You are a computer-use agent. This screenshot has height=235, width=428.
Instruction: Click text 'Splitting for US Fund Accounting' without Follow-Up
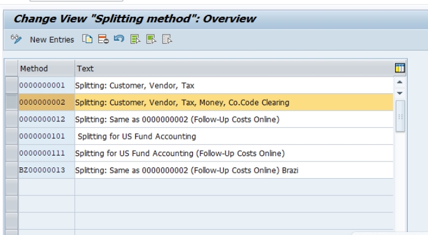point(136,136)
